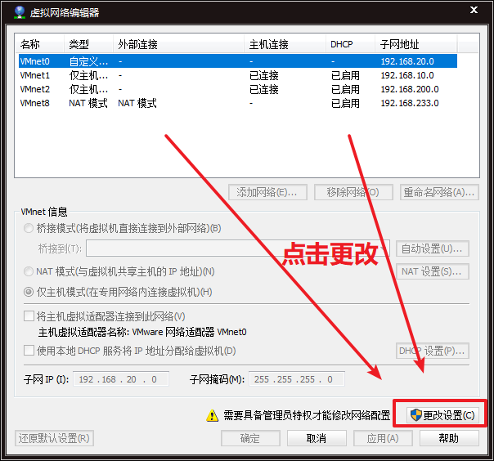The height and width of the screenshot is (461, 494).
Task: Click the 确定 button
Action: pyautogui.click(x=250, y=438)
